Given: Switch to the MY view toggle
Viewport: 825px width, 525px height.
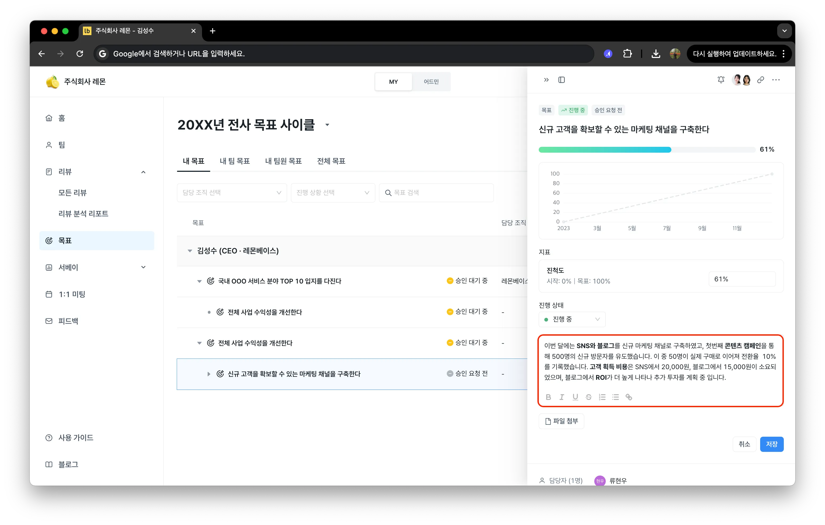Looking at the screenshot, I should 393,82.
